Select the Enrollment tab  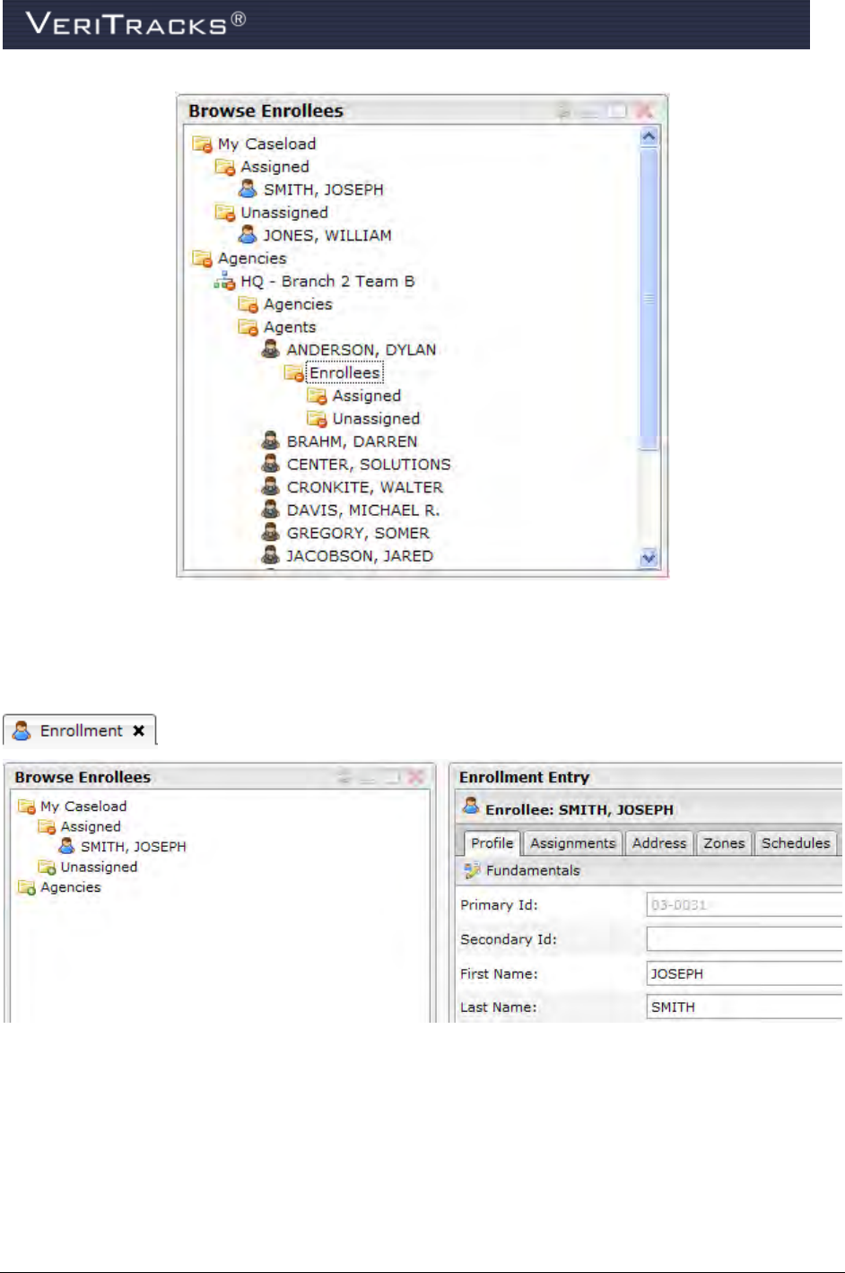pos(79,730)
